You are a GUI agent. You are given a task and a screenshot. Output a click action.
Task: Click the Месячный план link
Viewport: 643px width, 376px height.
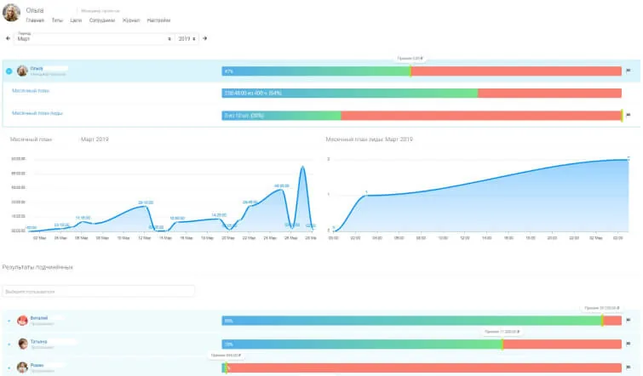[x=31, y=91]
